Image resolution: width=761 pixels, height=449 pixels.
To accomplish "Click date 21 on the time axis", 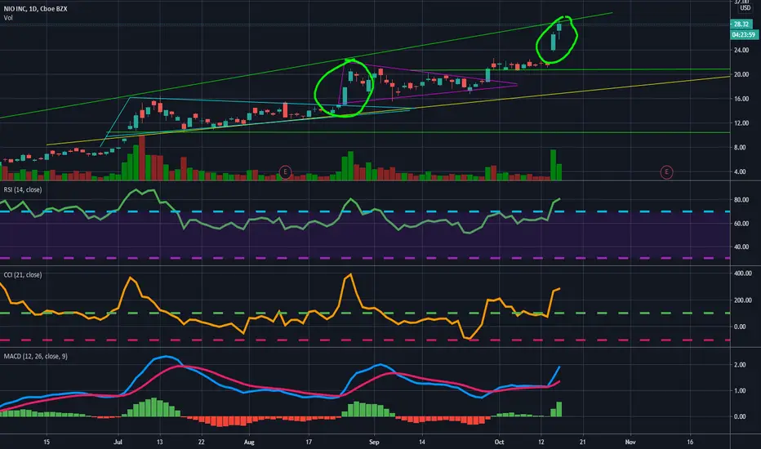I will tap(582, 442).
